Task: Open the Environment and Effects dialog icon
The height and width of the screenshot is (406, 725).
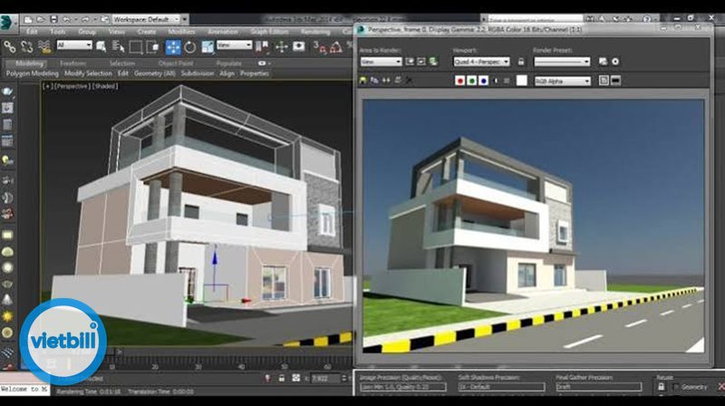Action: tap(615, 62)
